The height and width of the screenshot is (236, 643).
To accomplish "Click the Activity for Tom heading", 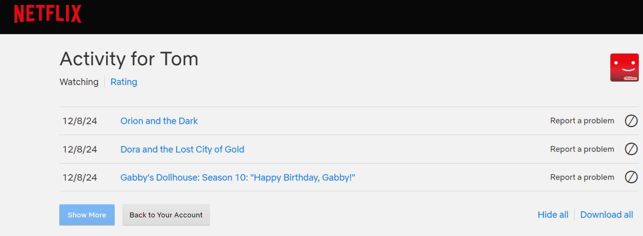I will pos(129,59).
